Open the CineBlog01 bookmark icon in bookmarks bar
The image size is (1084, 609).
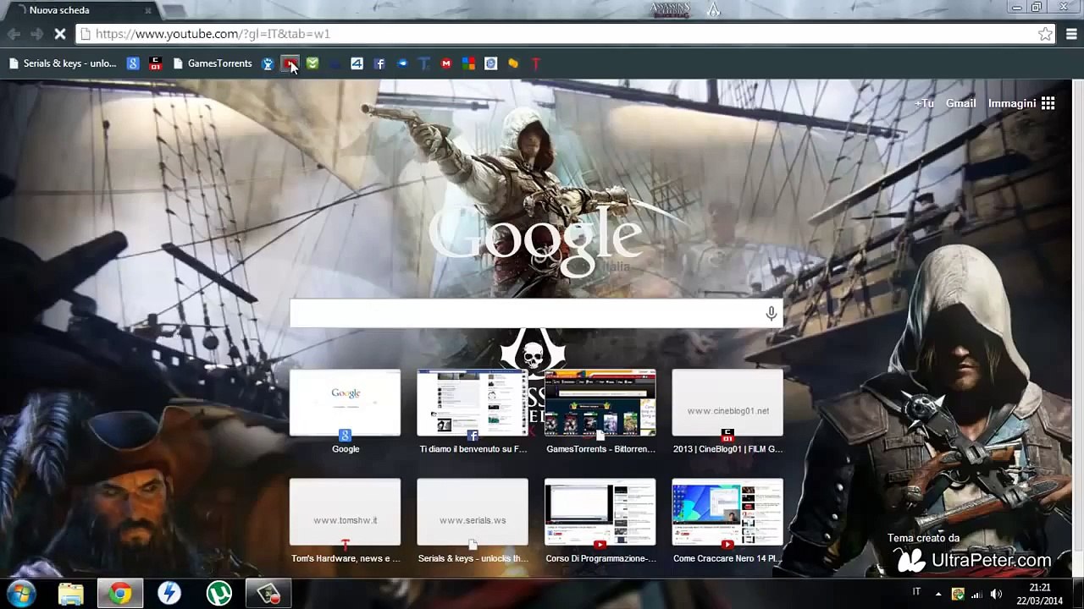[x=155, y=63]
